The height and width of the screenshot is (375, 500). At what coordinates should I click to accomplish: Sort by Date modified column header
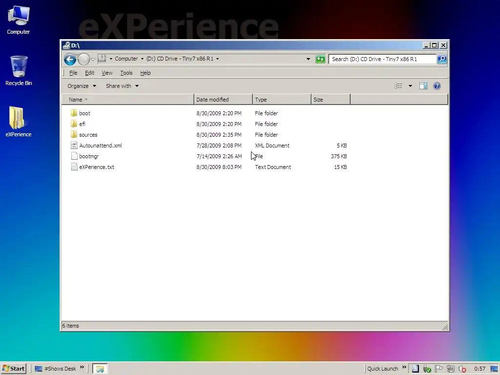(x=223, y=100)
